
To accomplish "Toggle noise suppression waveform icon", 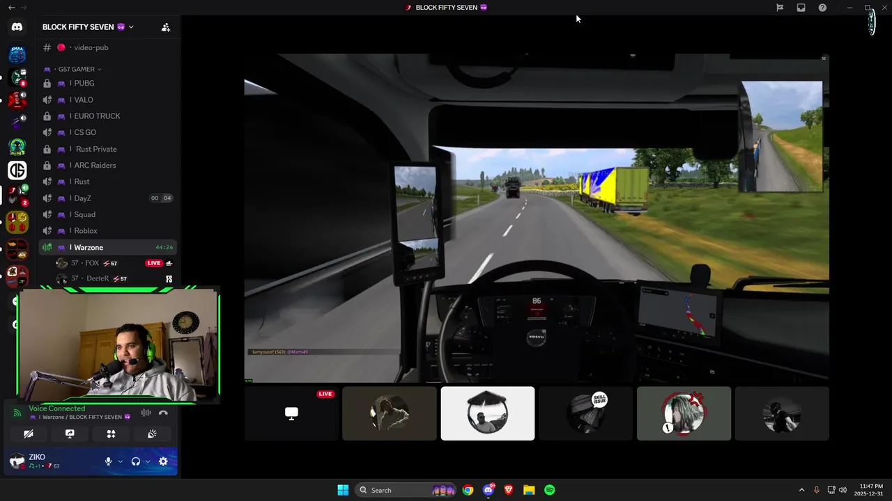I will pos(146,413).
